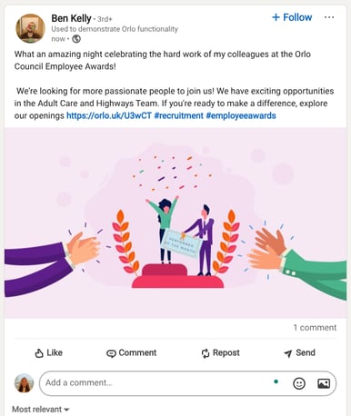Click the #recruitment hashtag
Screen dimensions: 351x416
point(178,115)
